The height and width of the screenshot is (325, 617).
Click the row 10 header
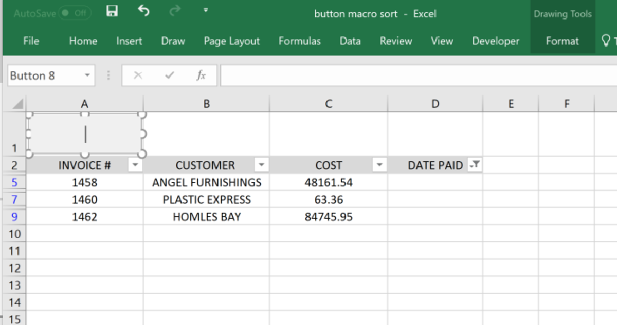tap(14, 234)
